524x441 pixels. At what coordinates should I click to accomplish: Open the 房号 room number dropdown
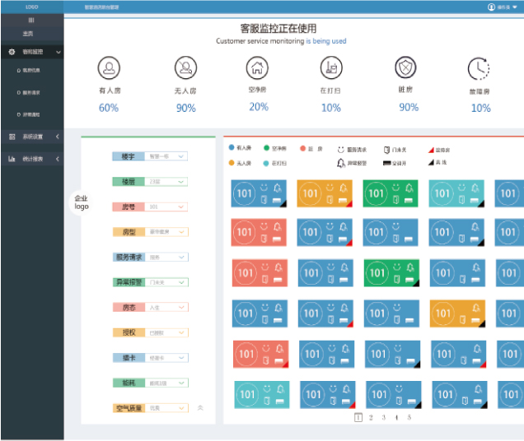pos(166,207)
